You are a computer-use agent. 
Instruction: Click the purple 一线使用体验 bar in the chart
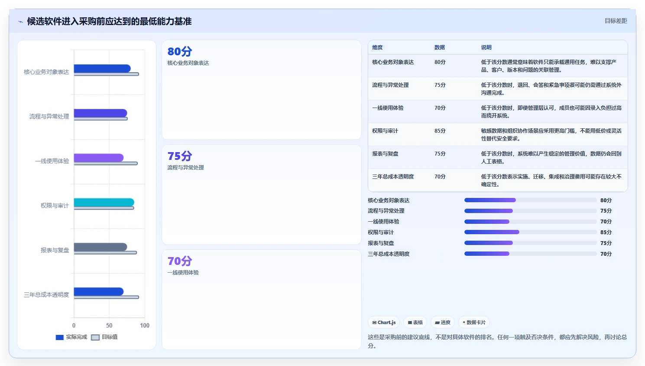(99, 158)
